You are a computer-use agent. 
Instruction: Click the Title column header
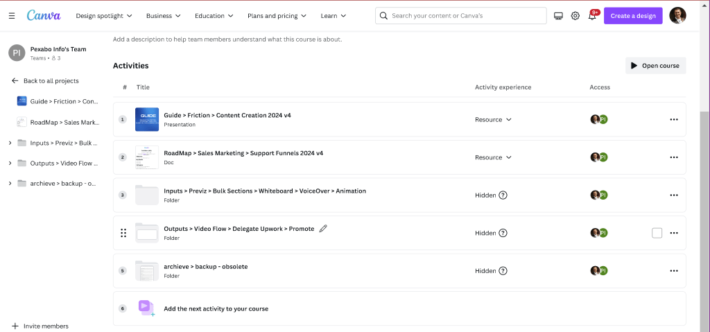click(x=143, y=87)
